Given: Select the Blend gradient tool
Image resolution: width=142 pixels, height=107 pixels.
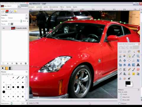Looking at the screenshot, I should [125, 69].
